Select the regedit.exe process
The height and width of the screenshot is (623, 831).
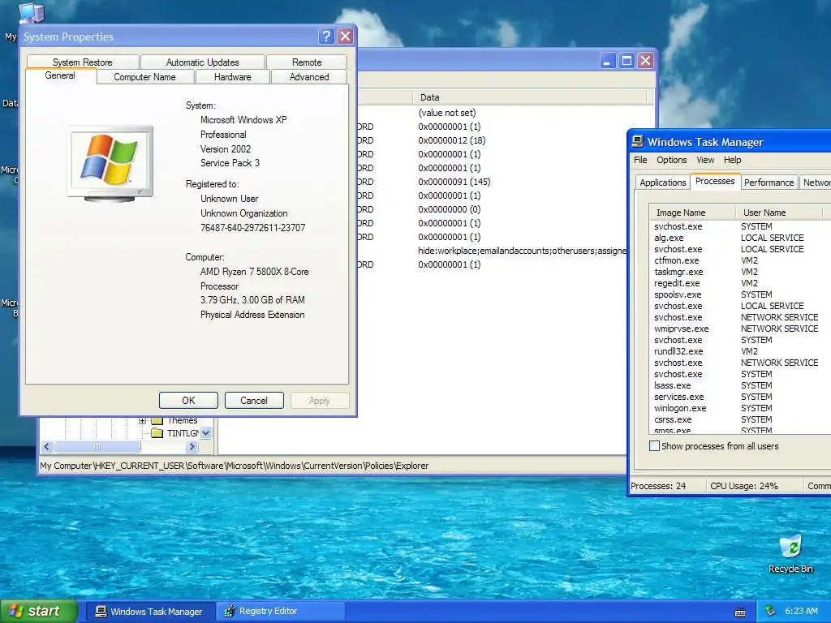[x=677, y=283]
